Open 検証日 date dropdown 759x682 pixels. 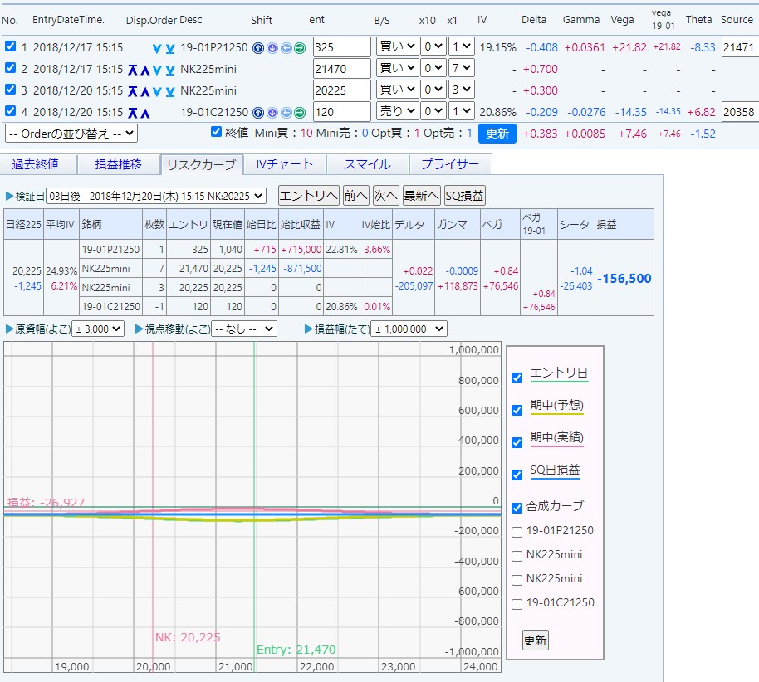coord(156,196)
